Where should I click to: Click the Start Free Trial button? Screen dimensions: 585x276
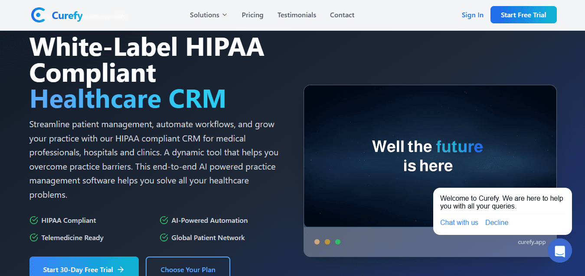(x=523, y=15)
